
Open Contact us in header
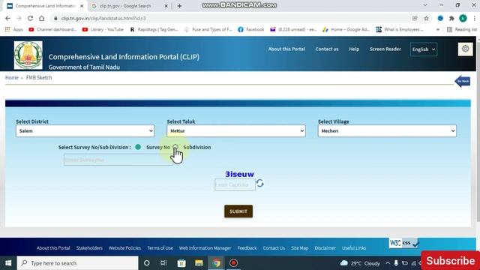[327, 49]
